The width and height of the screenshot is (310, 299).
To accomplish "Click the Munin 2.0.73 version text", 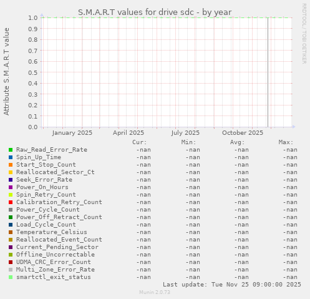I will (x=155, y=292).
